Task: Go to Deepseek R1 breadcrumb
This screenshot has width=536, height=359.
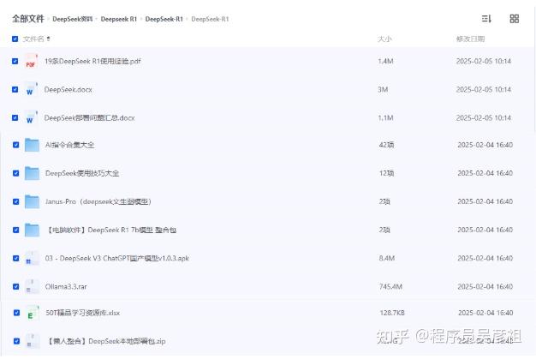Action: [119, 19]
